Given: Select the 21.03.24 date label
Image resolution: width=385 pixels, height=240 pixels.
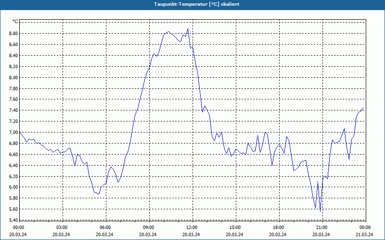Looking at the screenshot, I should pos(364,234).
